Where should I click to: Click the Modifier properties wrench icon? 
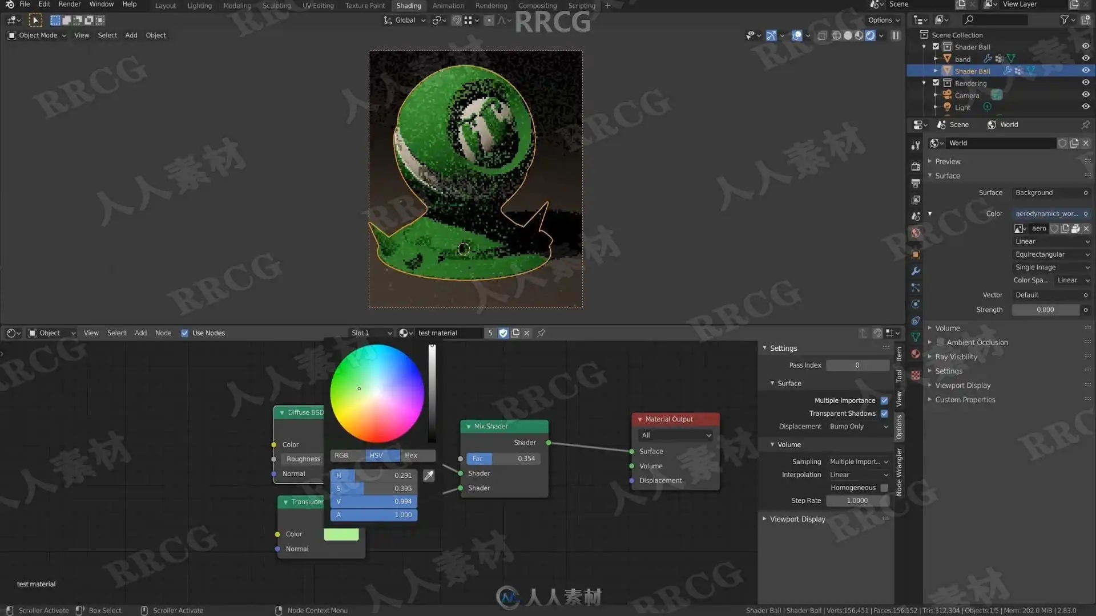tap(916, 271)
